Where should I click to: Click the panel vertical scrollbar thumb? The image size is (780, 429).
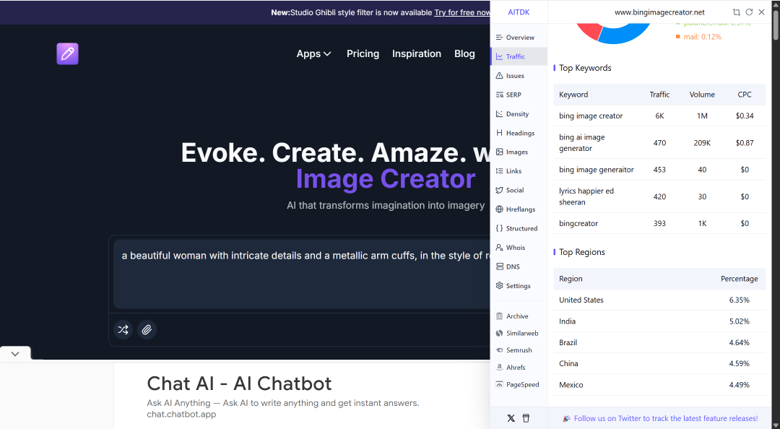(775, 24)
